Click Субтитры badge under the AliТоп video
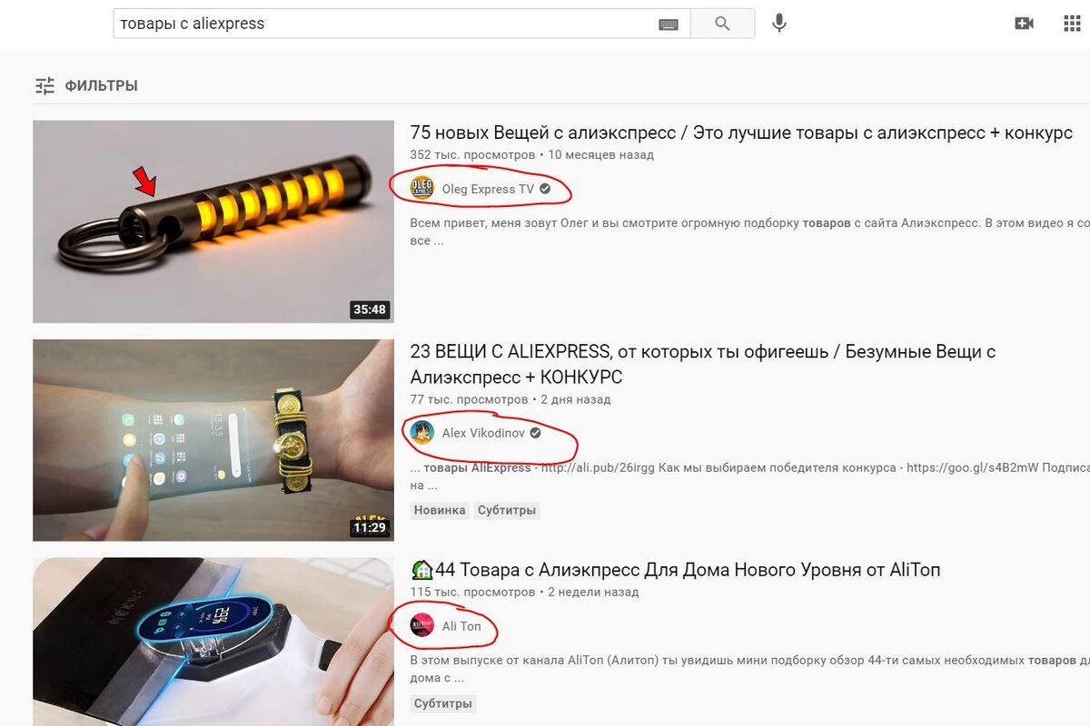The height and width of the screenshot is (726, 1090). coord(442,703)
